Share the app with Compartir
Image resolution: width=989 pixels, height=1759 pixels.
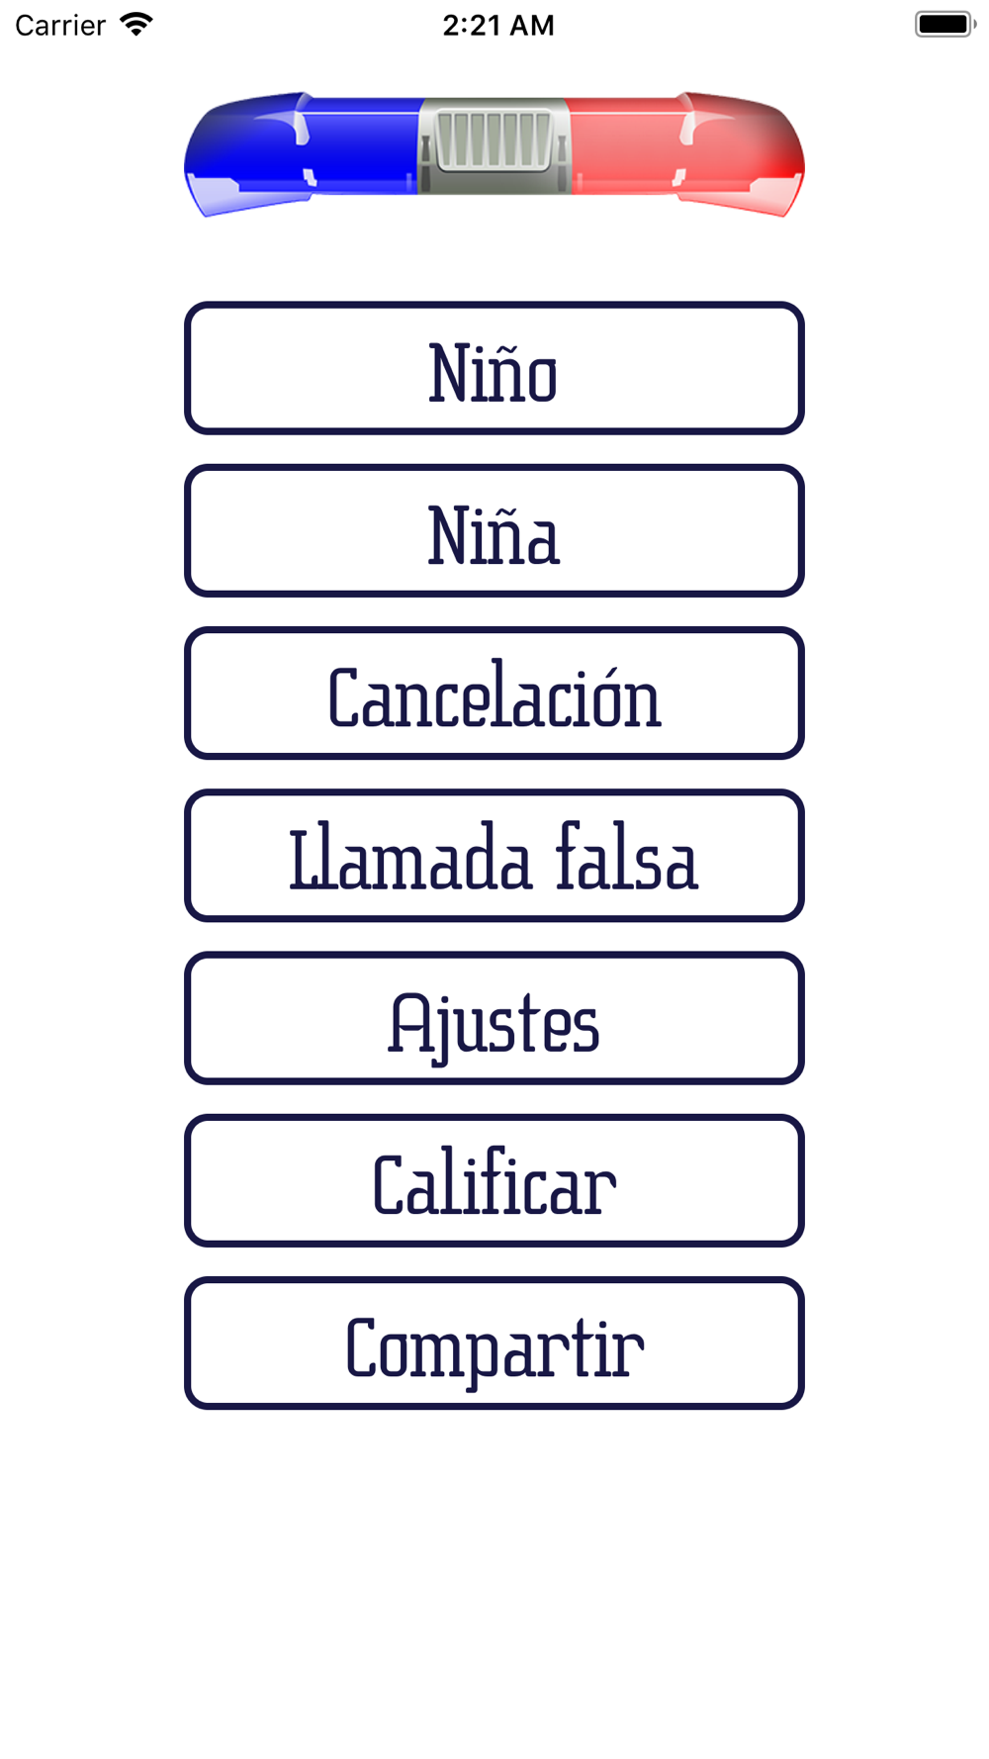(494, 1342)
